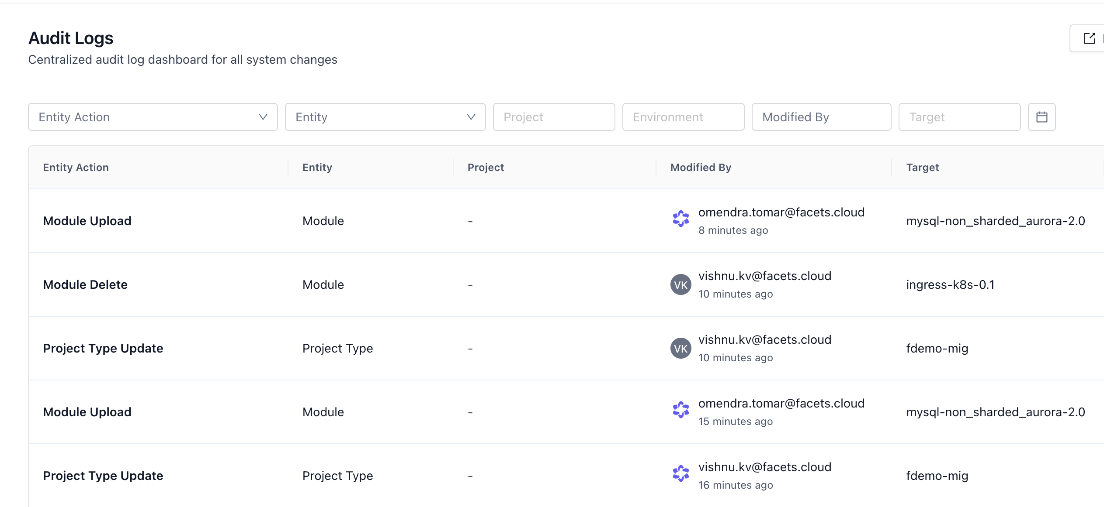This screenshot has height=507, width=1104.
Task: Click the Target filter input box
Action: pos(959,117)
